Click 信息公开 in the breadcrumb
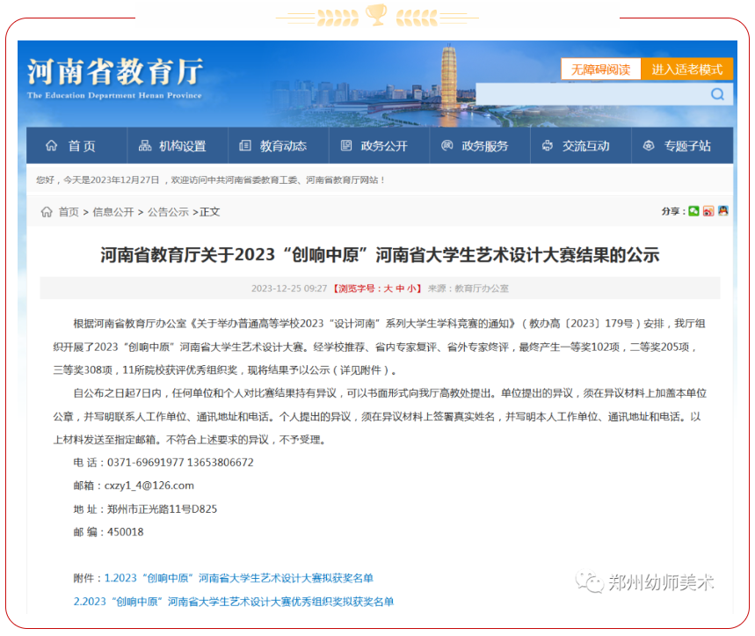Screen dimensions: 755x636 [x=113, y=212]
